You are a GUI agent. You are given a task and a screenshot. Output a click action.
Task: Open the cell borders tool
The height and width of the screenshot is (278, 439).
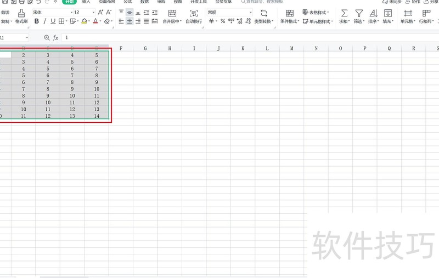(61, 21)
